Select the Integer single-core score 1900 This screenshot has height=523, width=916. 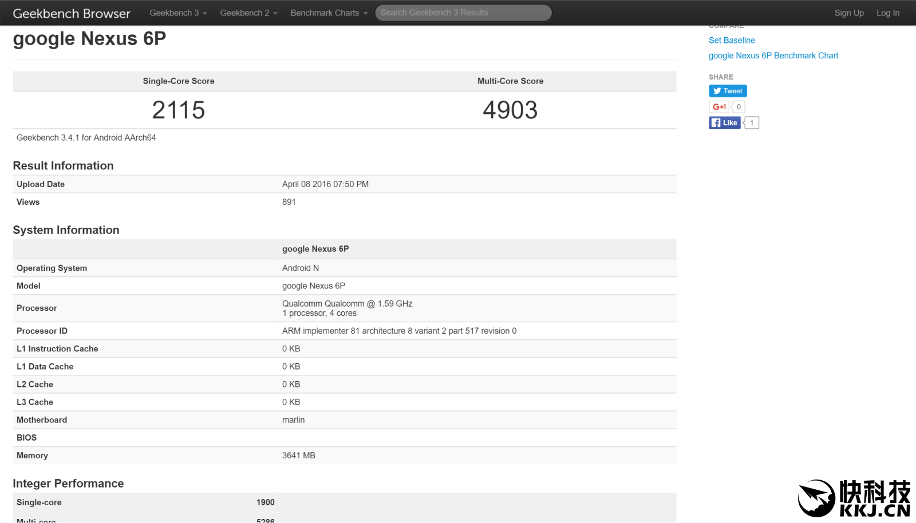(266, 502)
